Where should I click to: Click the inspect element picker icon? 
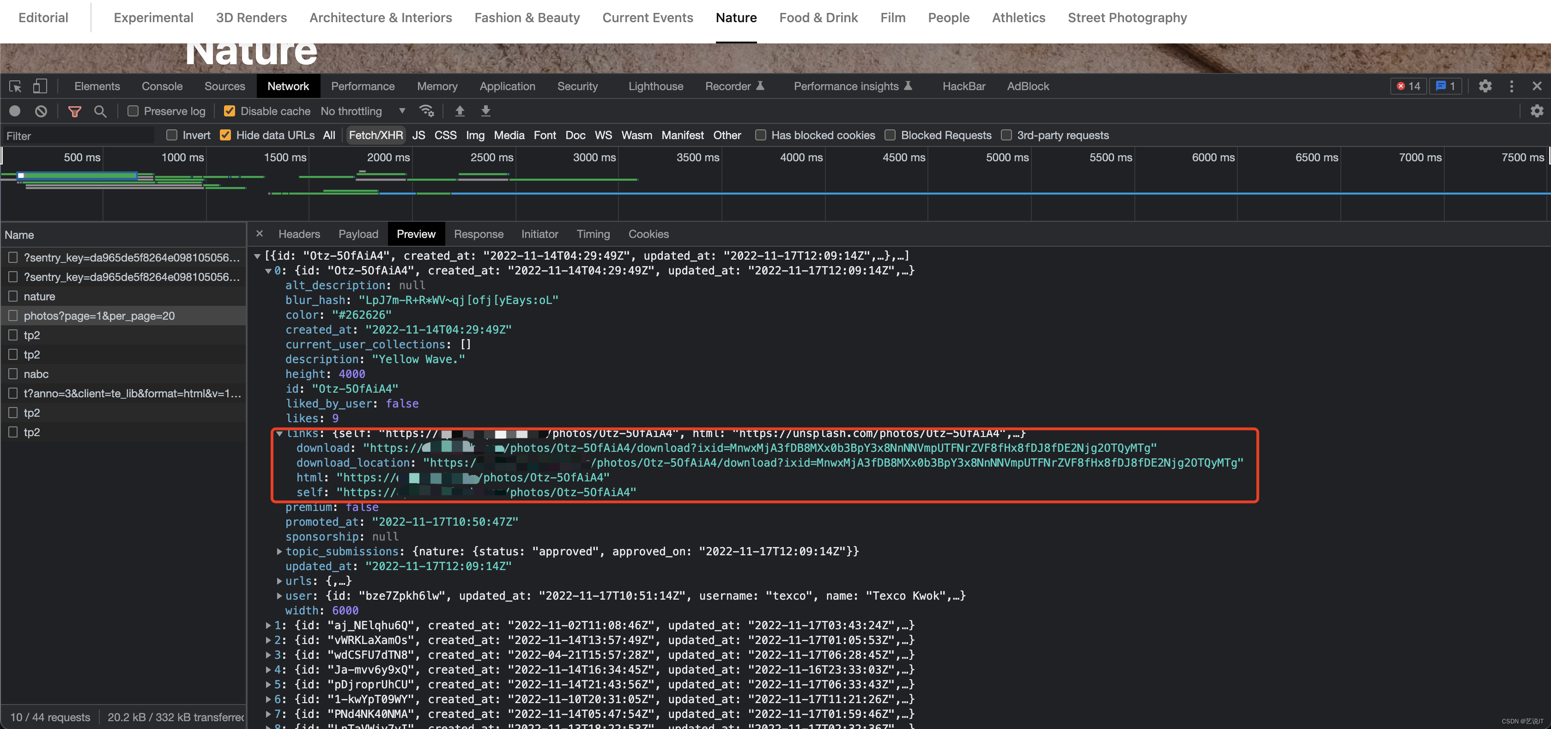click(16, 86)
